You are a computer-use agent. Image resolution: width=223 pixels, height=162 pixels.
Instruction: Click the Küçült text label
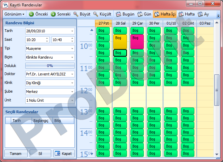pos(105,14)
